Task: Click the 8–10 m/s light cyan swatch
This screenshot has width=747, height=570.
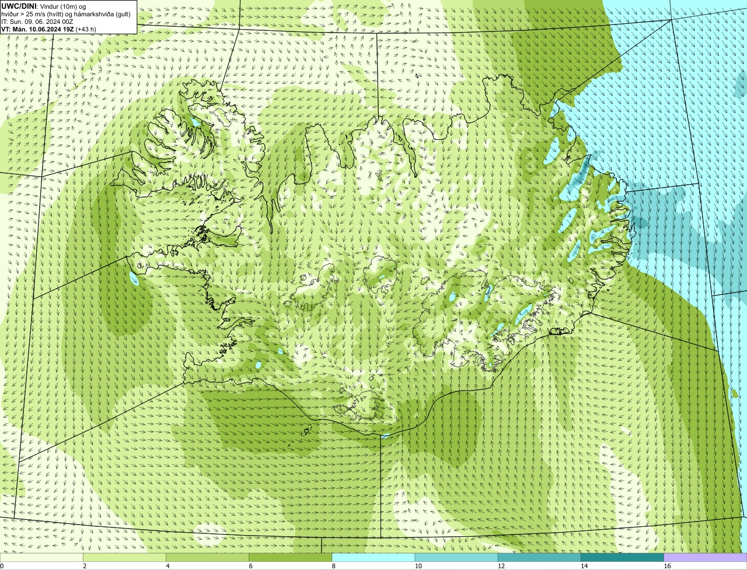Action: (373, 558)
